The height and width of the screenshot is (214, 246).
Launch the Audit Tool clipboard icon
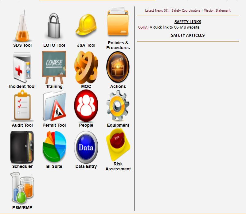(22, 105)
